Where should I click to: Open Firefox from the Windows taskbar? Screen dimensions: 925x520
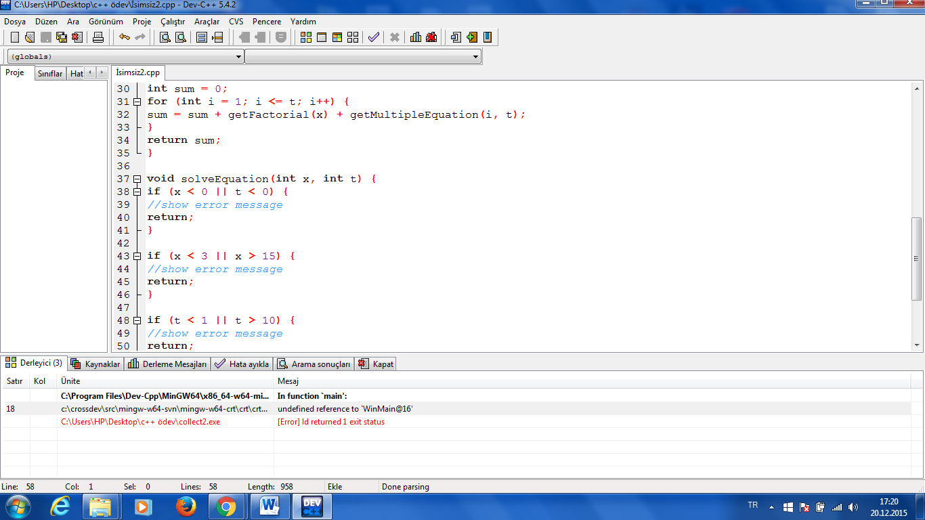[186, 506]
